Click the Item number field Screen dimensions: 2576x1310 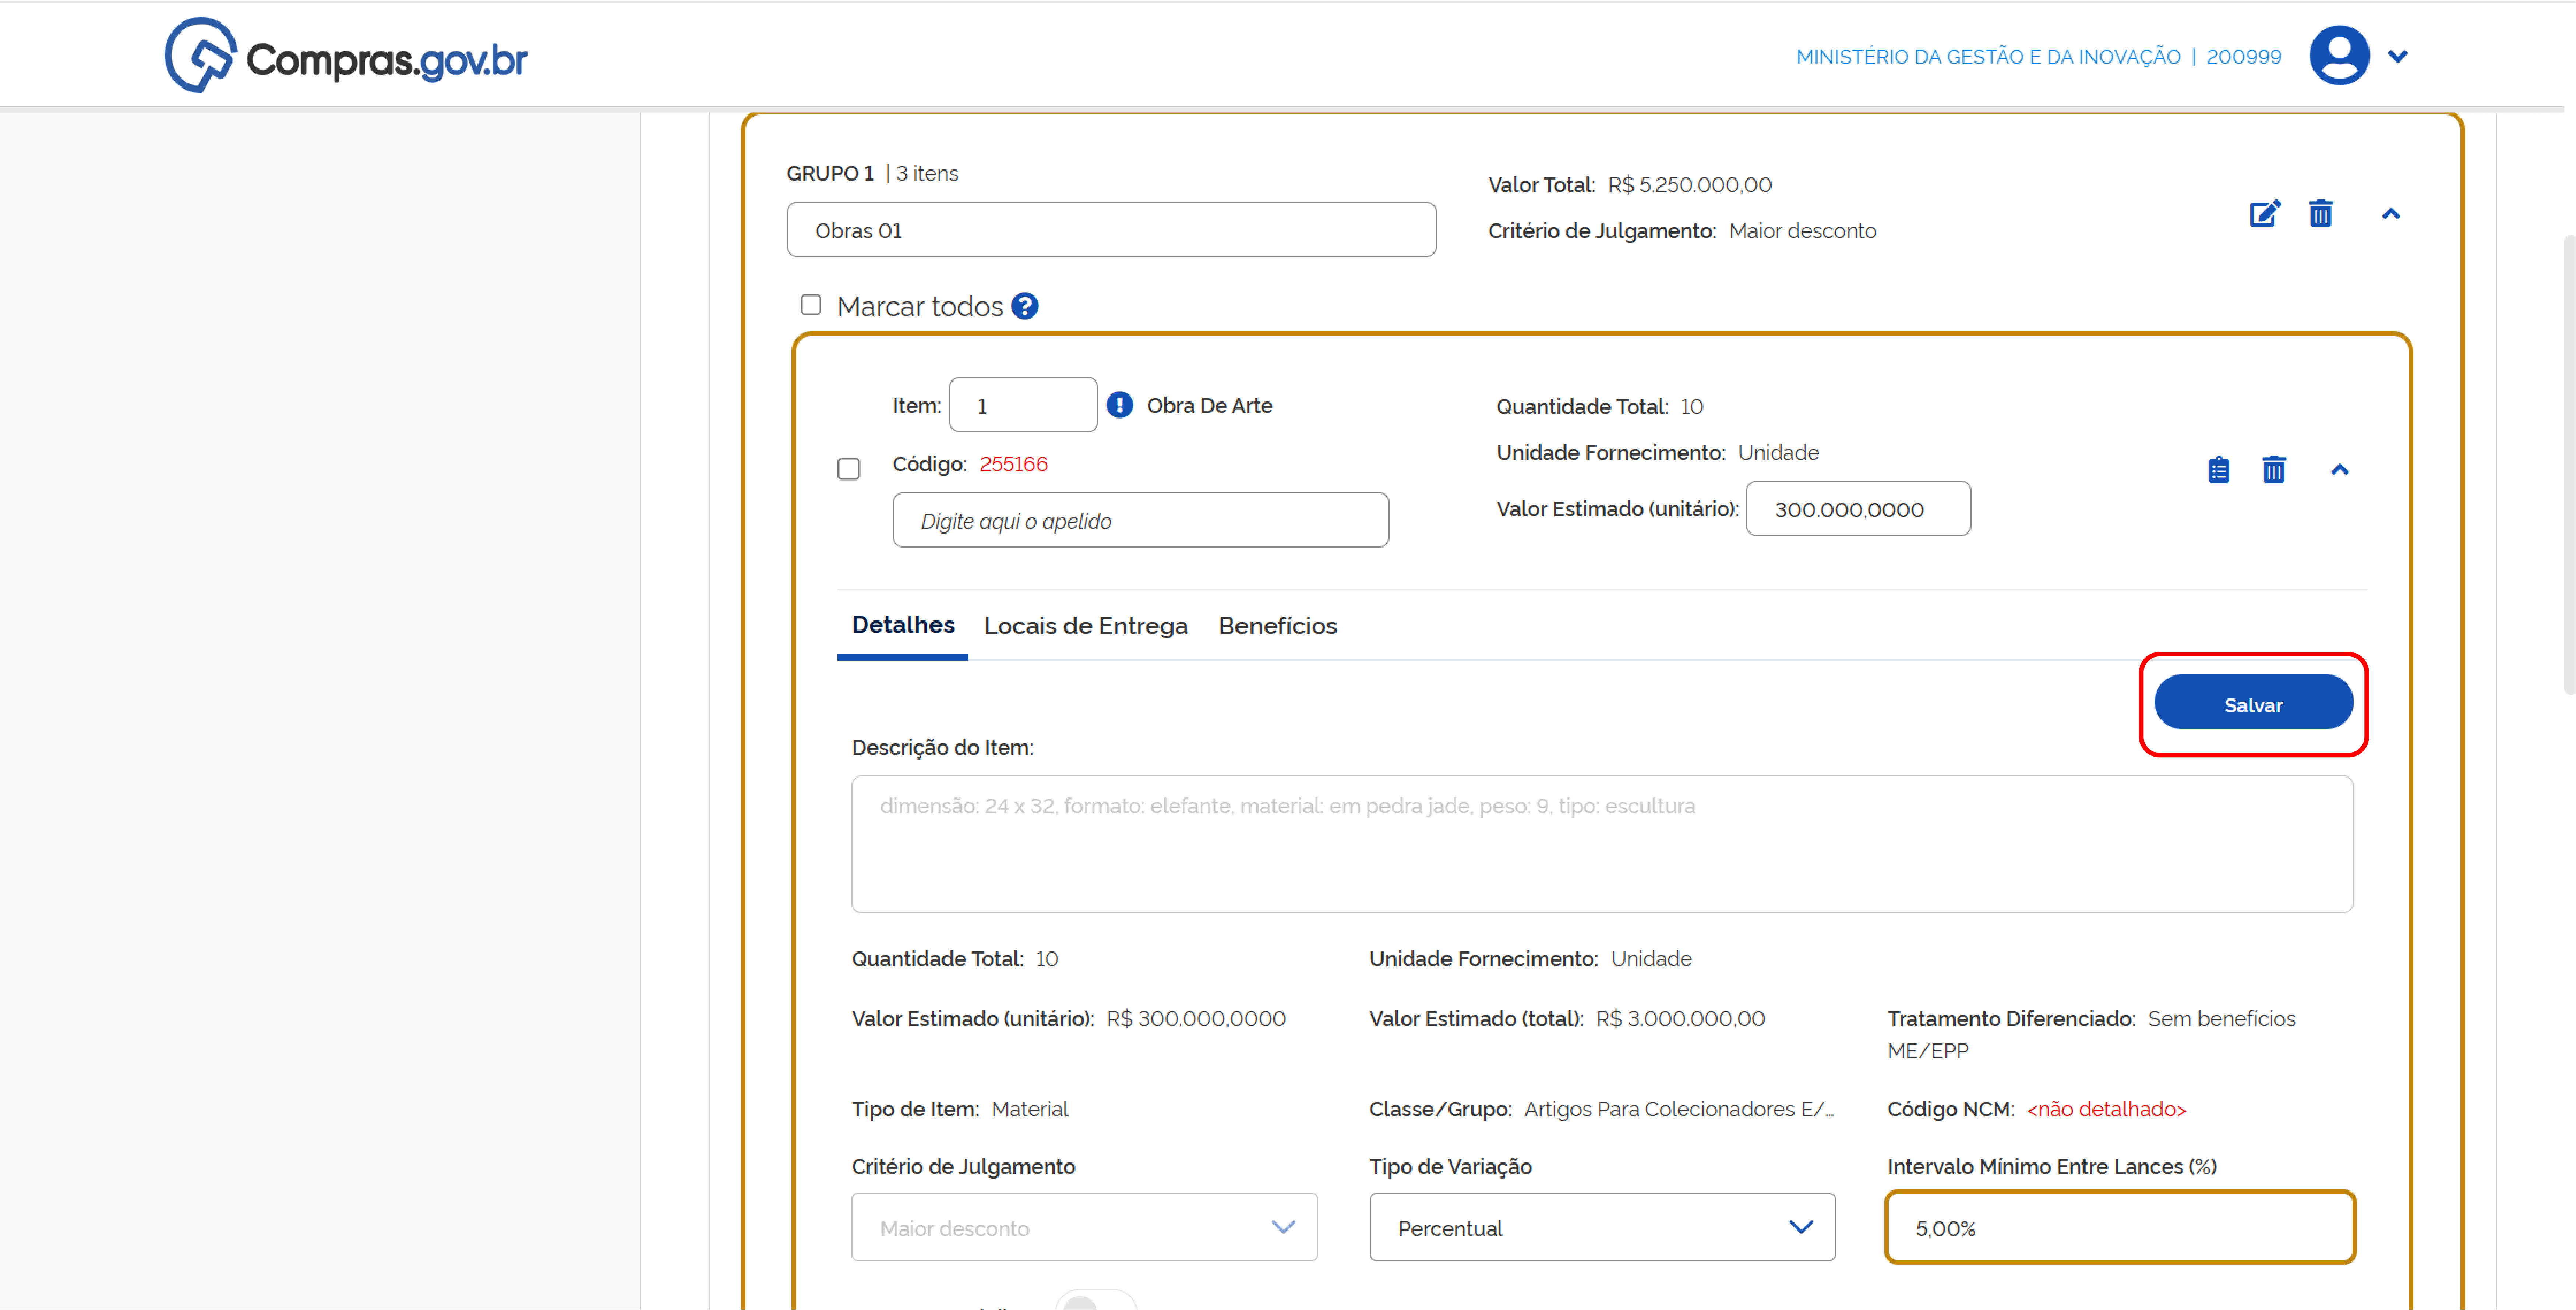[1023, 405]
